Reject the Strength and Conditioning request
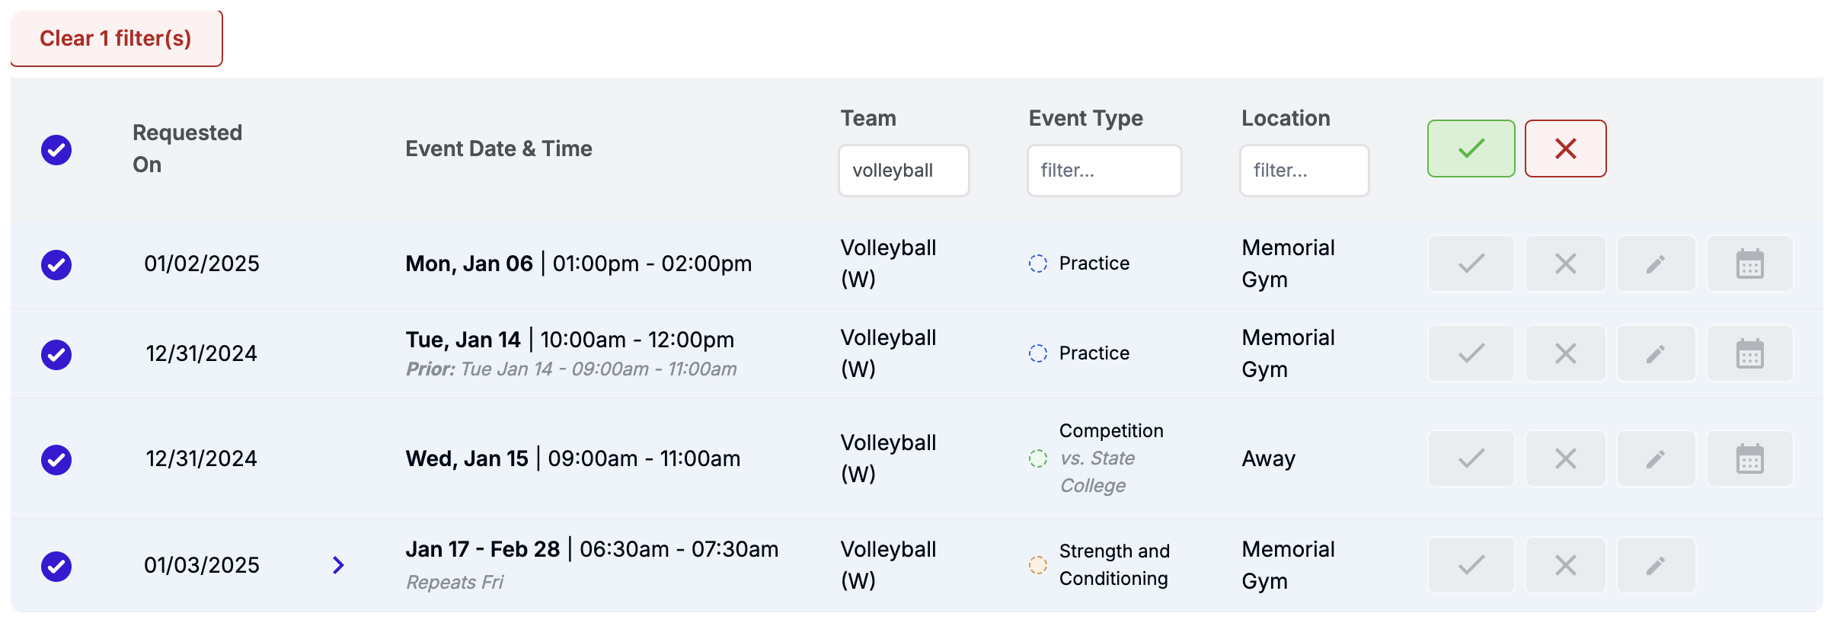The image size is (1837, 623). (x=1565, y=565)
